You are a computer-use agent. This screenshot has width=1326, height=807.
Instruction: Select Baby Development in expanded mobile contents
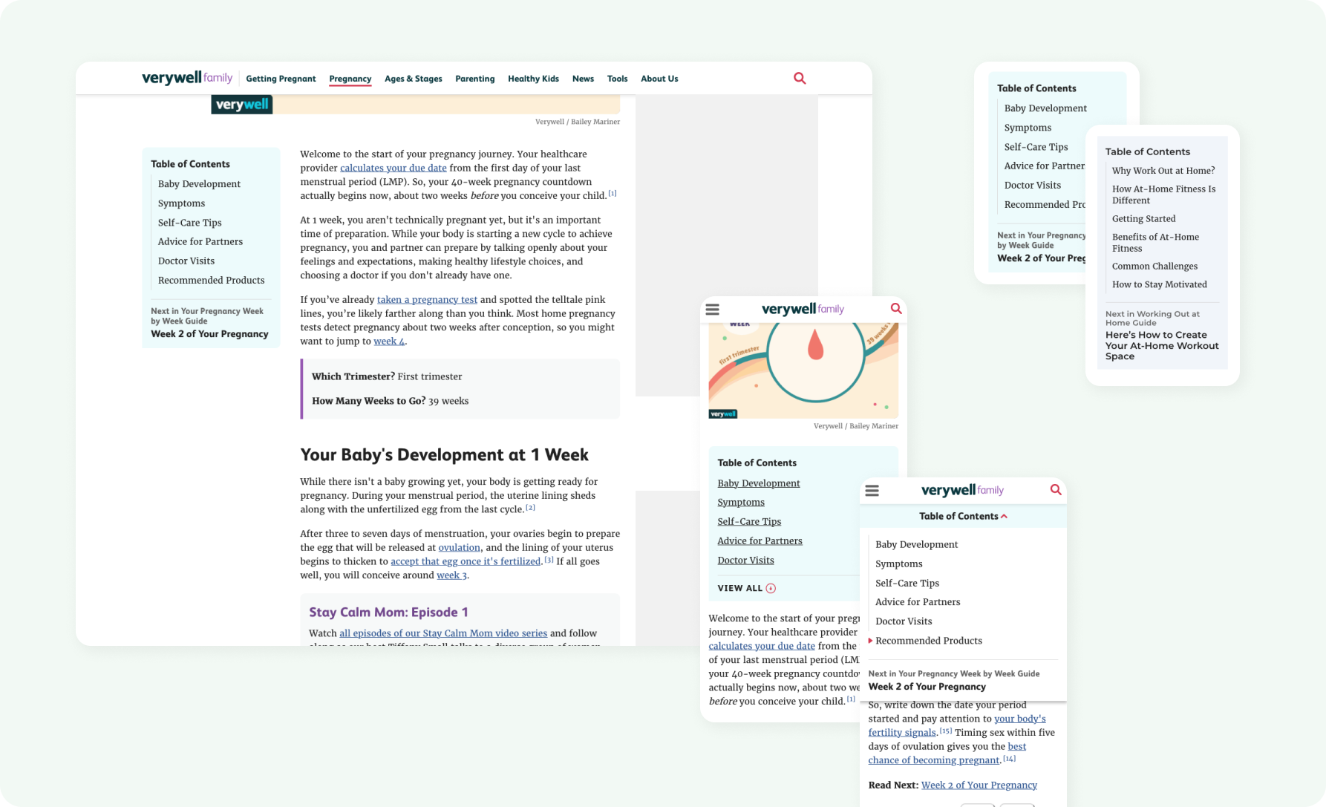pos(916,544)
